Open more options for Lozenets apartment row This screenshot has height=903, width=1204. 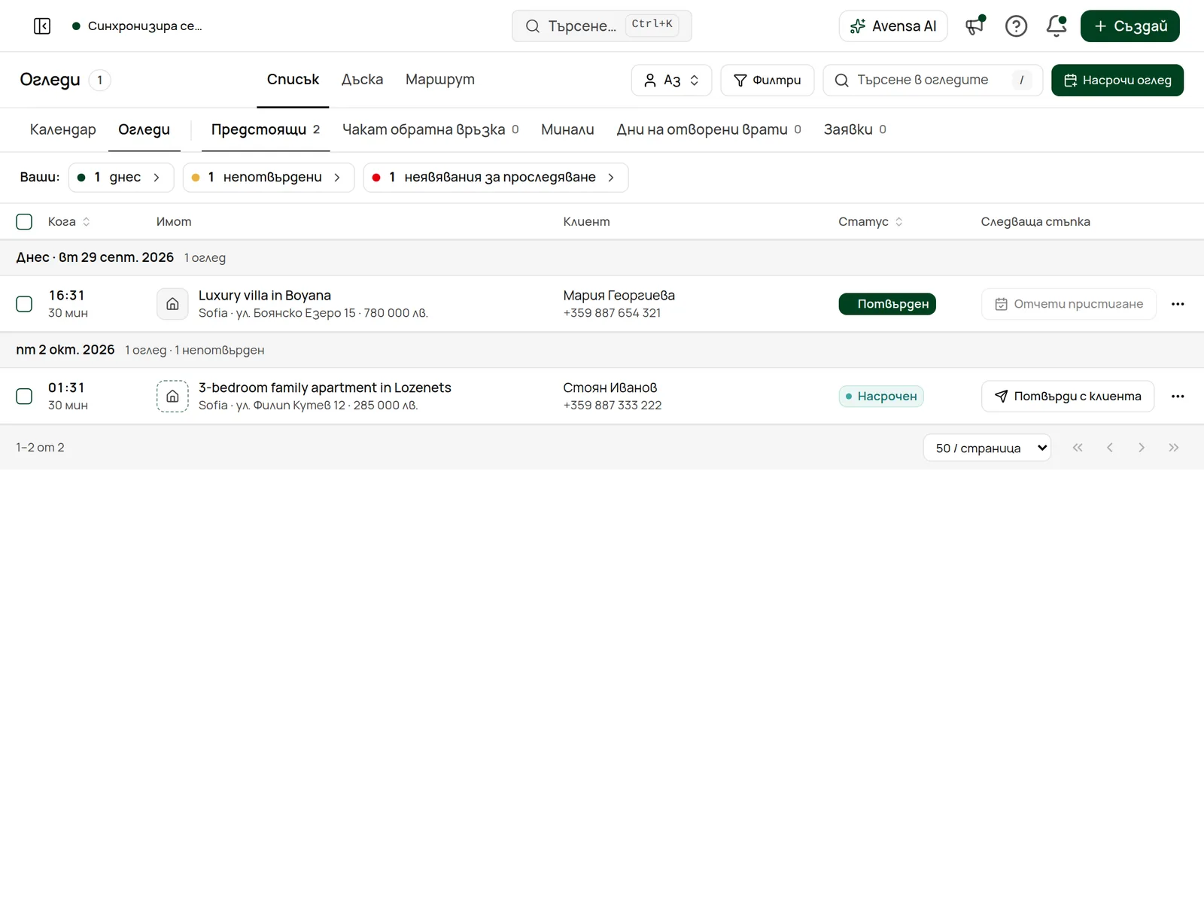(x=1178, y=397)
